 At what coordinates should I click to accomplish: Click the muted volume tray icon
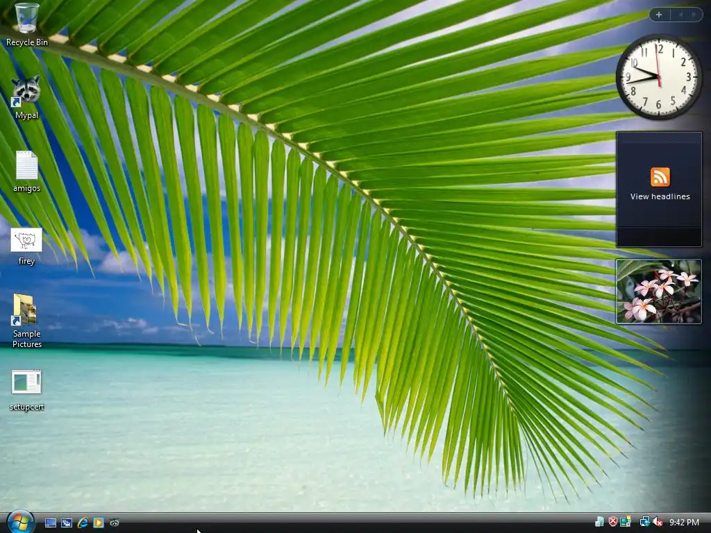tap(658, 522)
